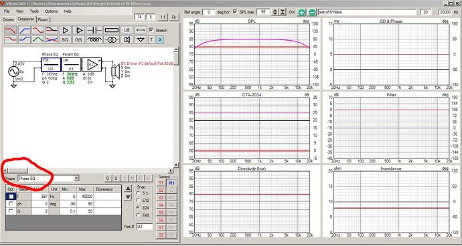This screenshot has width=462, height=246.
Task: Check Opt box for ph row
Action: [11, 204]
